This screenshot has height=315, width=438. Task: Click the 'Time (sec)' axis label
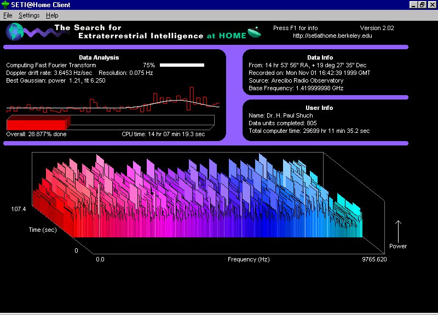(x=43, y=230)
